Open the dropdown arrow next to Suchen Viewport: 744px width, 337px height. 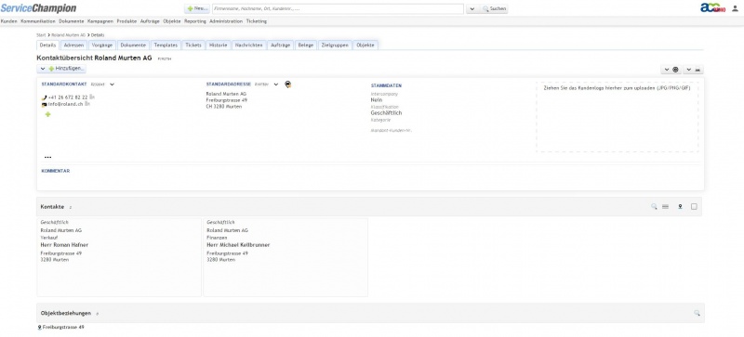[x=472, y=8]
